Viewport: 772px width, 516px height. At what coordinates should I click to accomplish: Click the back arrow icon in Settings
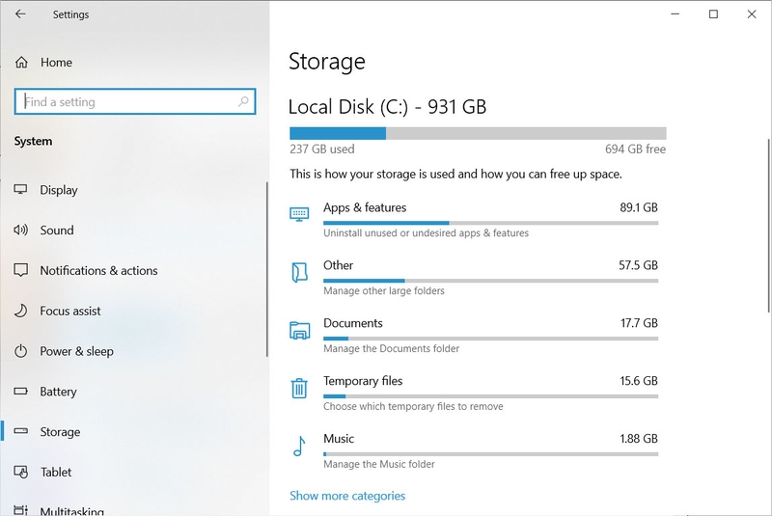[20, 14]
